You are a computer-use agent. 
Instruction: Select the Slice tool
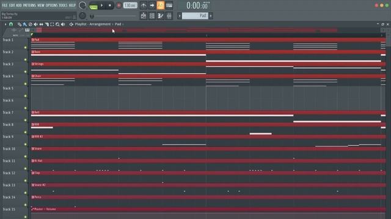click(x=46, y=24)
